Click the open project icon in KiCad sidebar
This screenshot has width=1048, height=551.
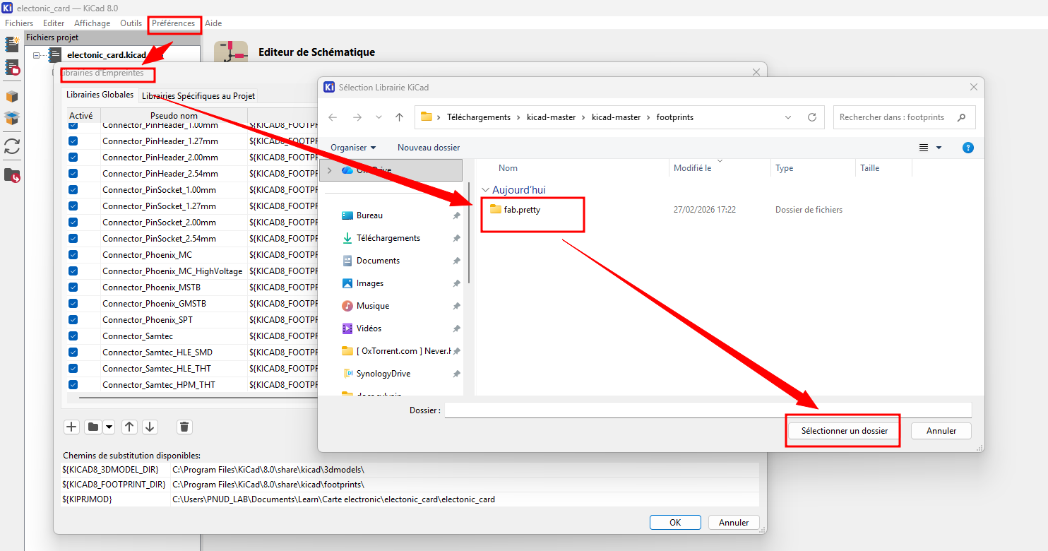coord(12,68)
